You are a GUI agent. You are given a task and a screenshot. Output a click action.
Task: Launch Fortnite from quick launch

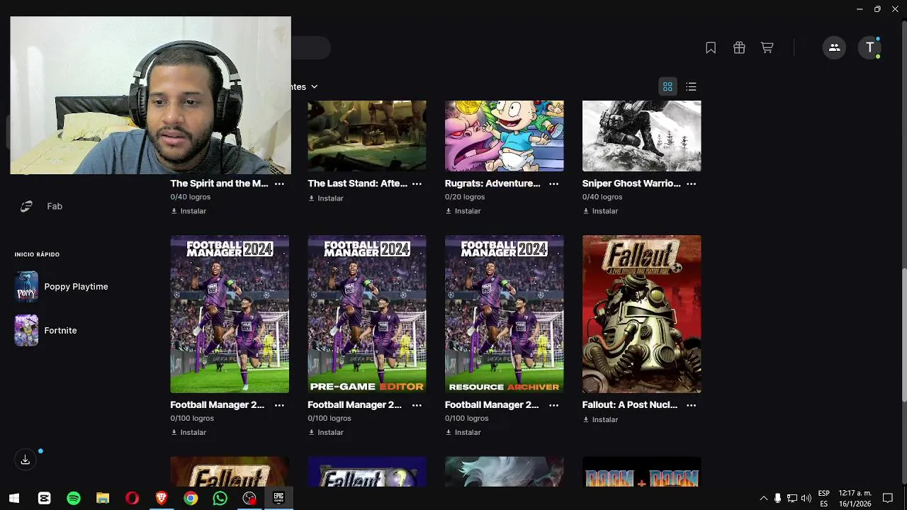click(x=46, y=331)
